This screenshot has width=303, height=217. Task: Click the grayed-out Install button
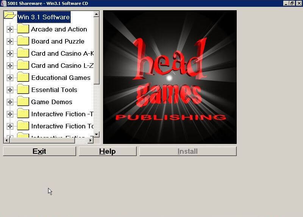[188, 151]
